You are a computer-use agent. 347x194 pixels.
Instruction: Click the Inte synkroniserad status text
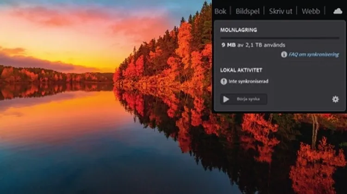click(x=248, y=81)
